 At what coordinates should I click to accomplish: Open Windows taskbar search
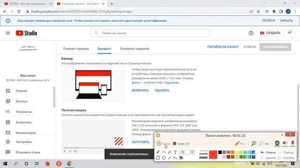15,164
